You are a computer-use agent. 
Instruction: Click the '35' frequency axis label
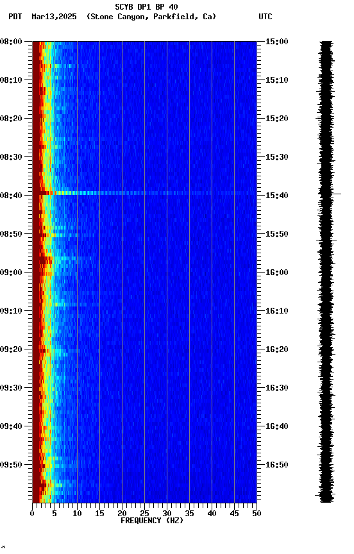pos(189,514)
